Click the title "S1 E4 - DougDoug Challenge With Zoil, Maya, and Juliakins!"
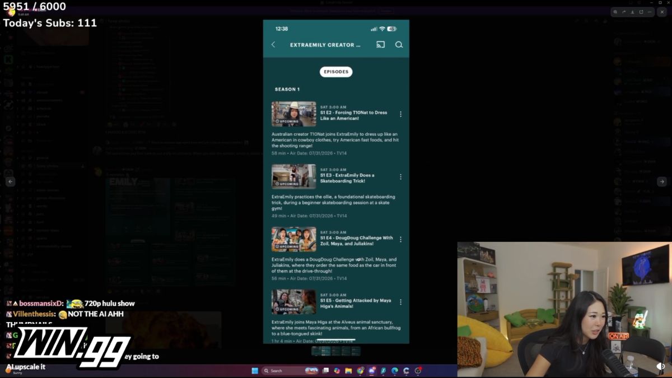The image size is (672, 378). (x=356, y=241)
